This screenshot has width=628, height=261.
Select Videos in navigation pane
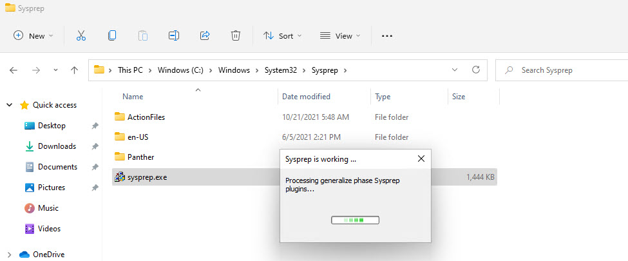[x=49, y=229]
